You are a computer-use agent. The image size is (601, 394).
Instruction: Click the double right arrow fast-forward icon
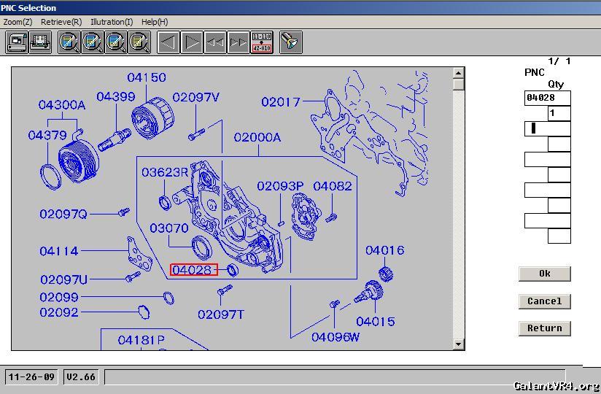click(239, 42)
